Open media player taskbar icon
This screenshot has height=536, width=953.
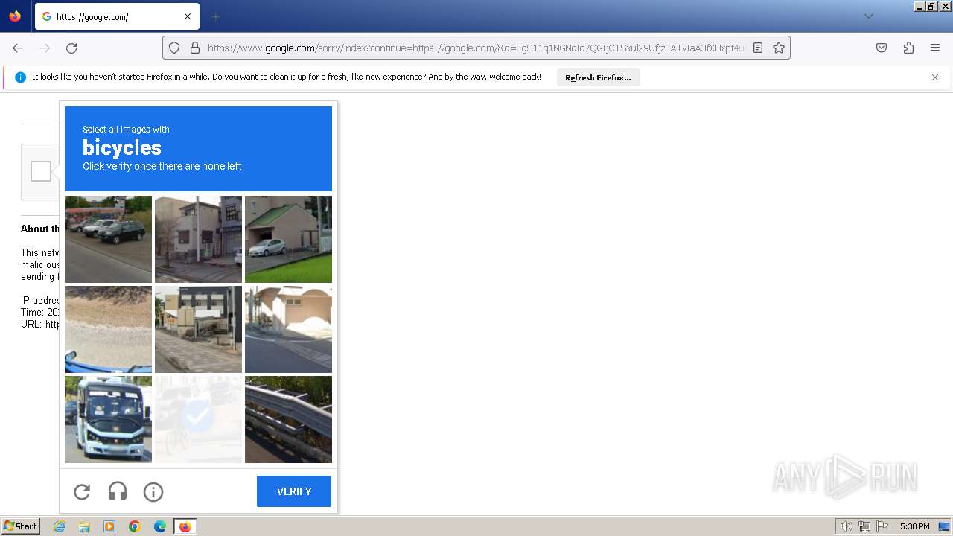(x=109, y=526)
